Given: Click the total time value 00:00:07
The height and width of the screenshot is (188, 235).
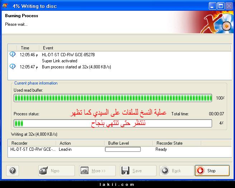Looking at the screenshot, I should [216, 114].
